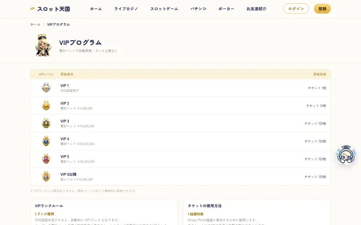Follow the ホーム breadcrumb link

pos(35,24)
